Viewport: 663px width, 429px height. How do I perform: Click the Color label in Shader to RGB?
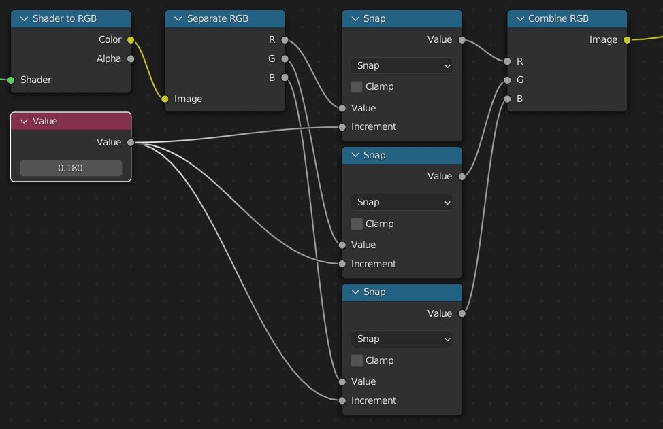110,39
